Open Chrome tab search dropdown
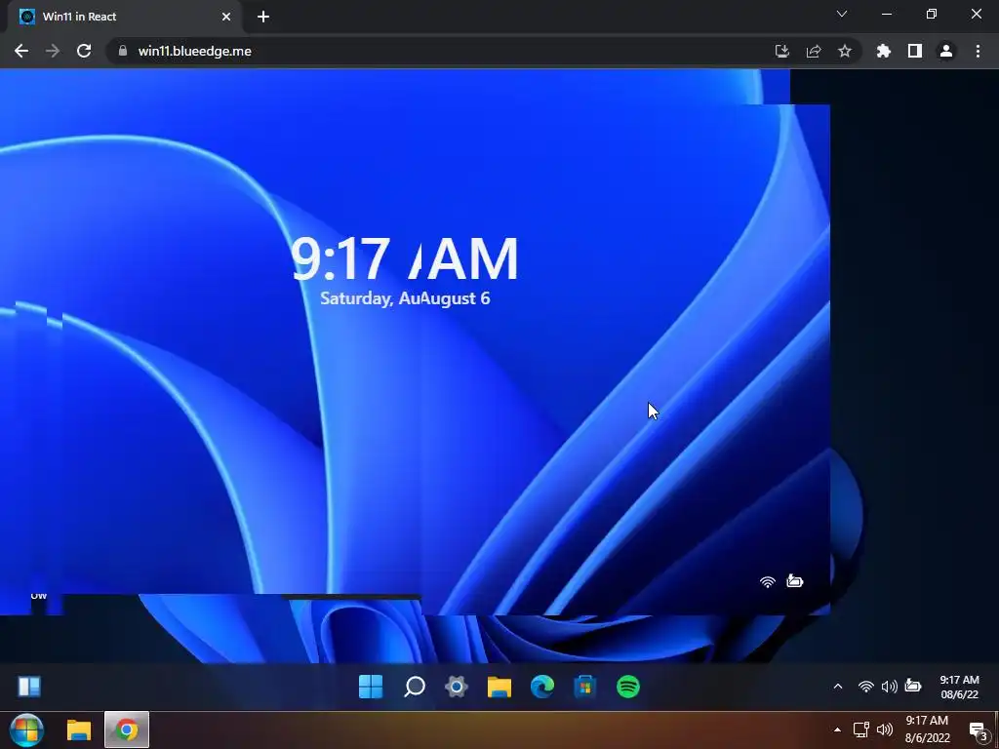Image resolution: width=999 pixels, height=749 pixels. point(842,14)
